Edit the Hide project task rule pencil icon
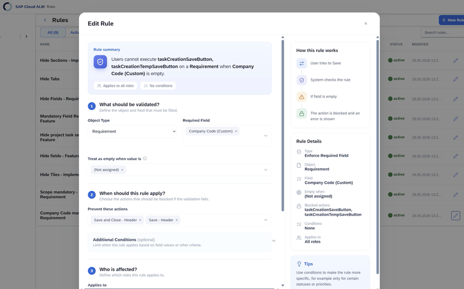Viewport: 464px width, 289px height. [456, 137]
